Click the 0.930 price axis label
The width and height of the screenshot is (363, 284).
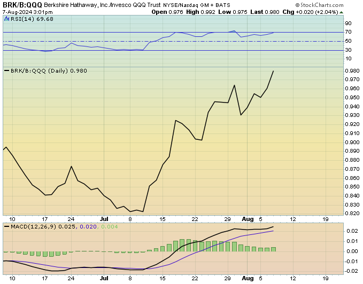tap(352, 115)
